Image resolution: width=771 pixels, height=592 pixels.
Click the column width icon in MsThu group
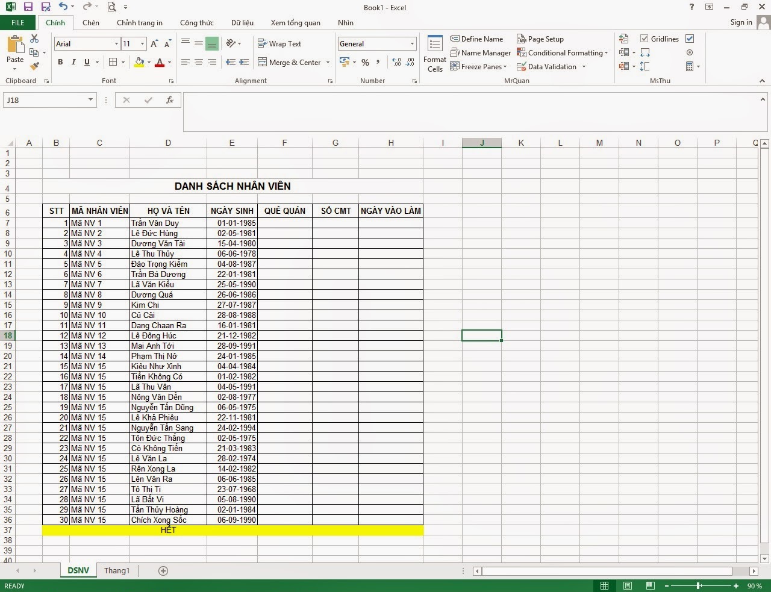[x=645, y=52]
